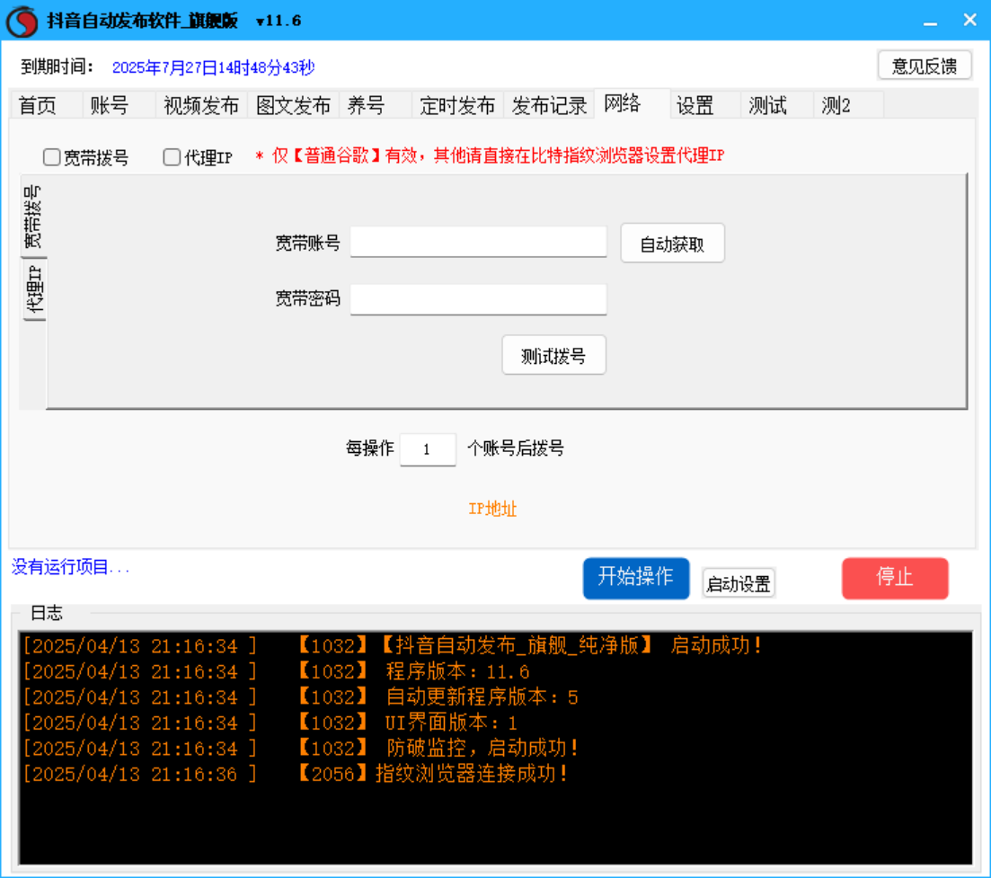
Task: Click the accounts-per-dial number field
Action: (x=428, y=449)
